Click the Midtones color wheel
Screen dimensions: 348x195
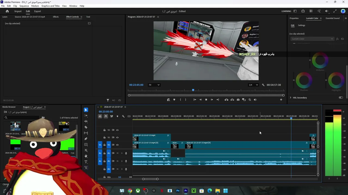tap(320, 60)
